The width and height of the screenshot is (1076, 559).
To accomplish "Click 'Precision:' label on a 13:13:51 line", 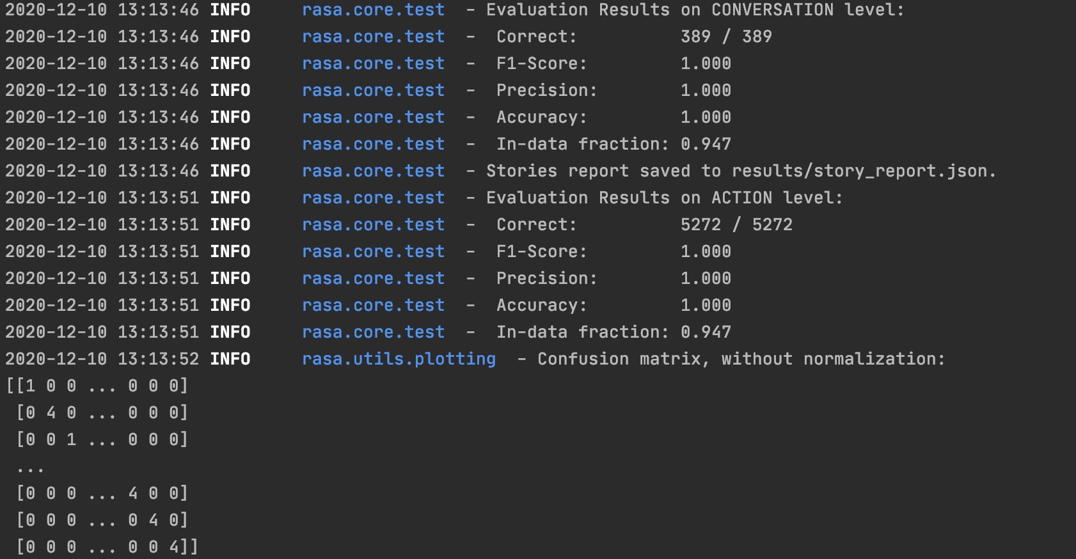I will coord(547,278).
